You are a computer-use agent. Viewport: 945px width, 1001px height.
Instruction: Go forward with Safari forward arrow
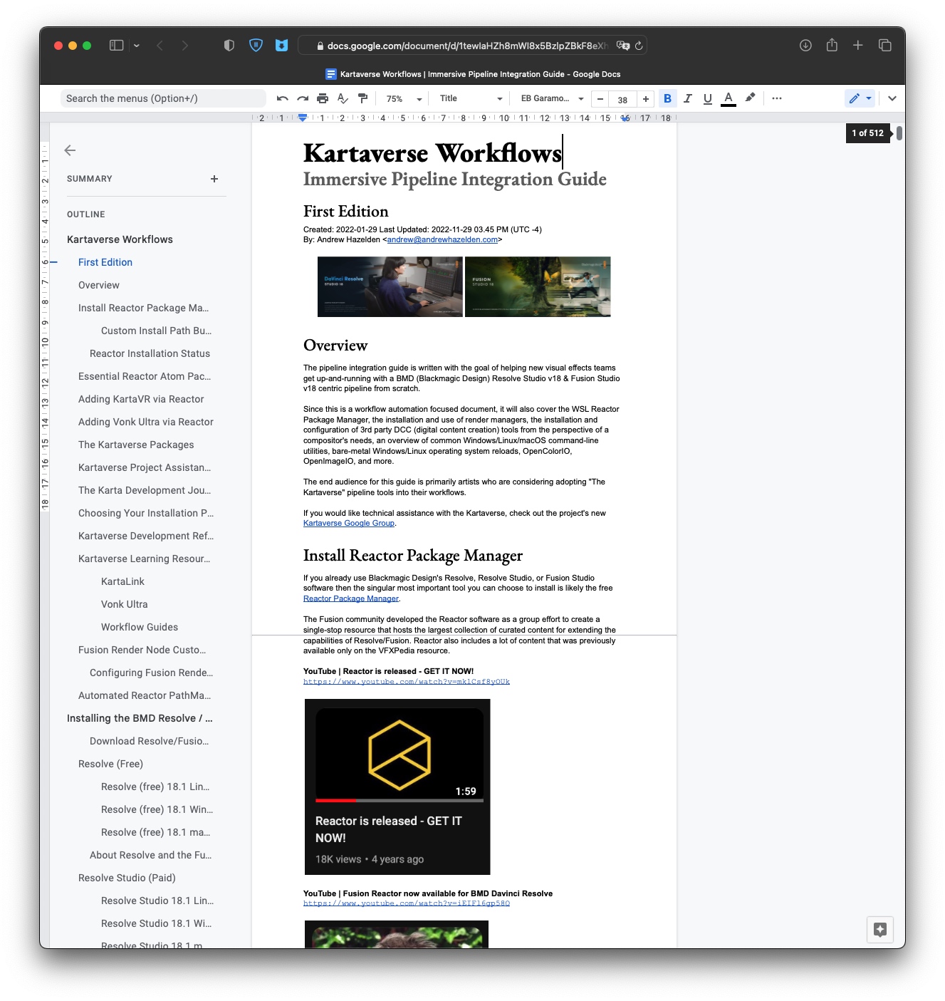click(x=185, y=46)
